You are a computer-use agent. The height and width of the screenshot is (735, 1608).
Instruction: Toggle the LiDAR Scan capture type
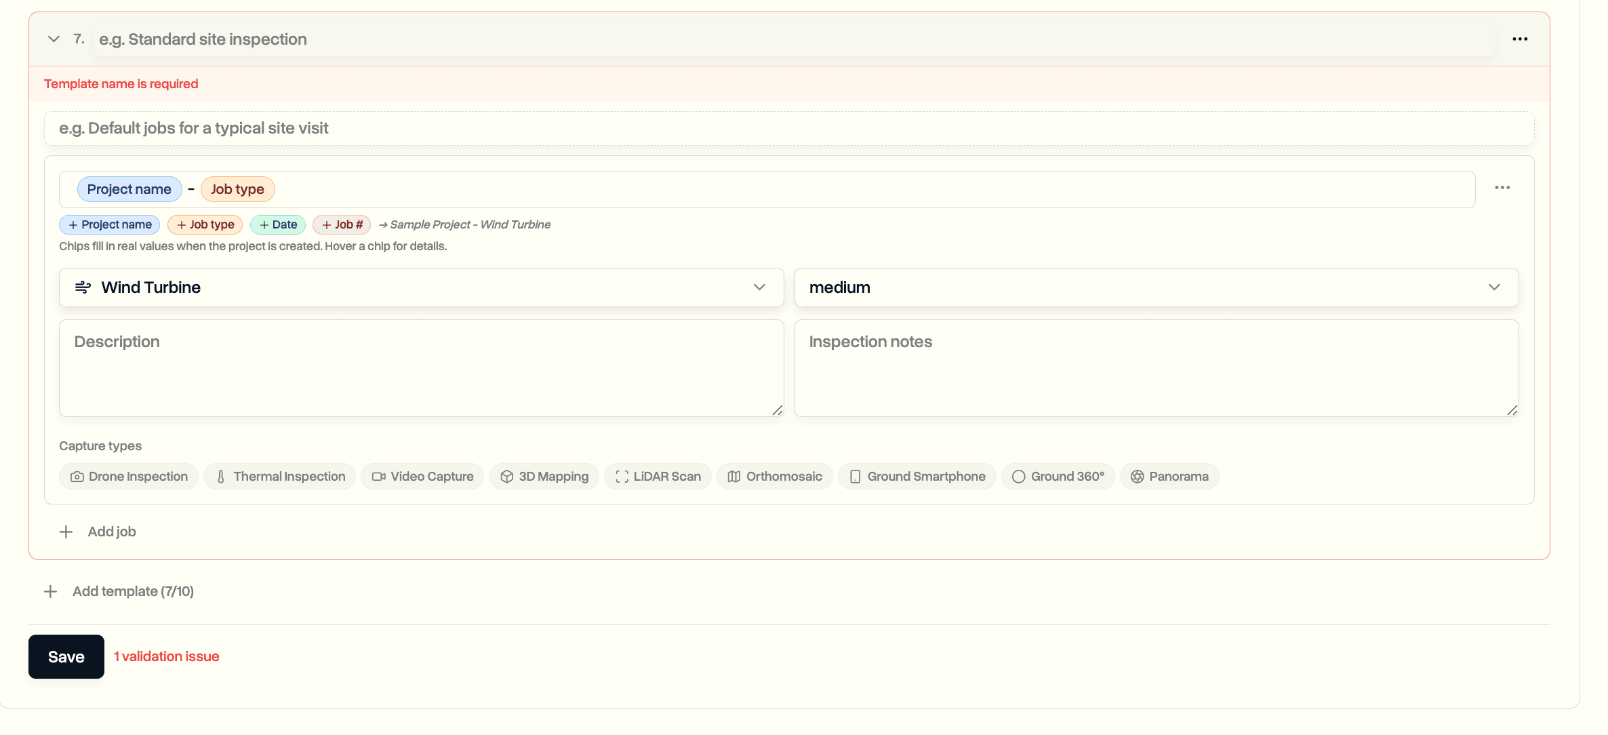pos(658,477)
